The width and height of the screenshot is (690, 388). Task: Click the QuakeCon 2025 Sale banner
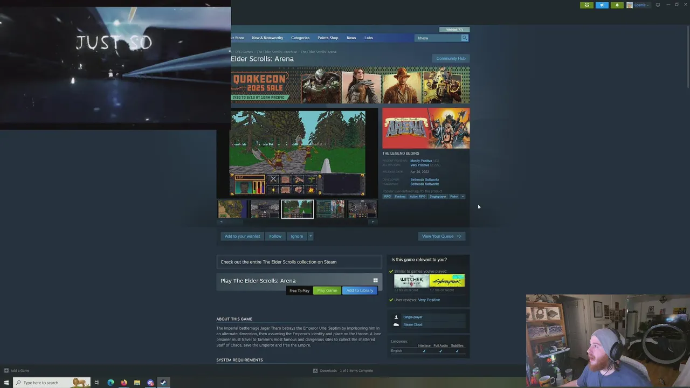[x=350, y=85]
